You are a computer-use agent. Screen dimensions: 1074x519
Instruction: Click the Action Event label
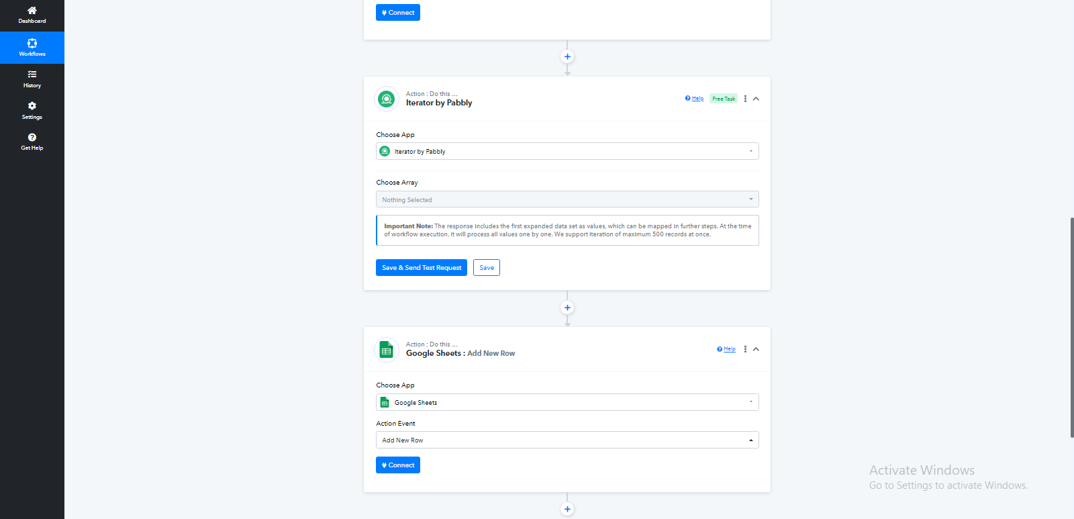(396, 424)
